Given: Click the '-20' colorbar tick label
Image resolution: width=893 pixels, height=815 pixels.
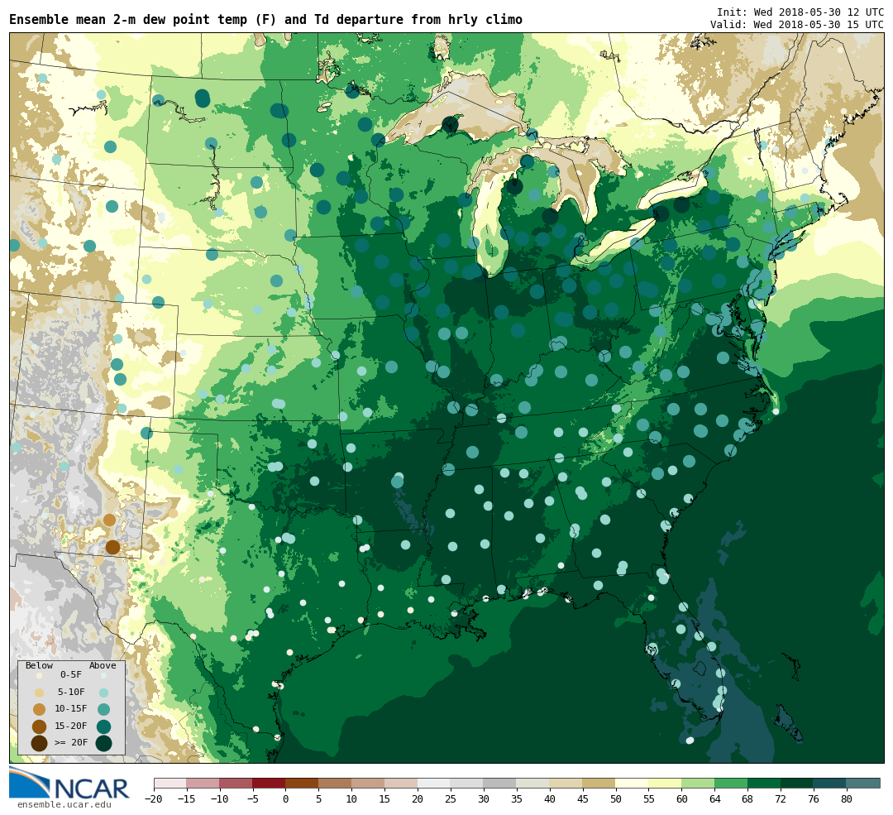Looking at the screenshot, I should click(154, 799).
